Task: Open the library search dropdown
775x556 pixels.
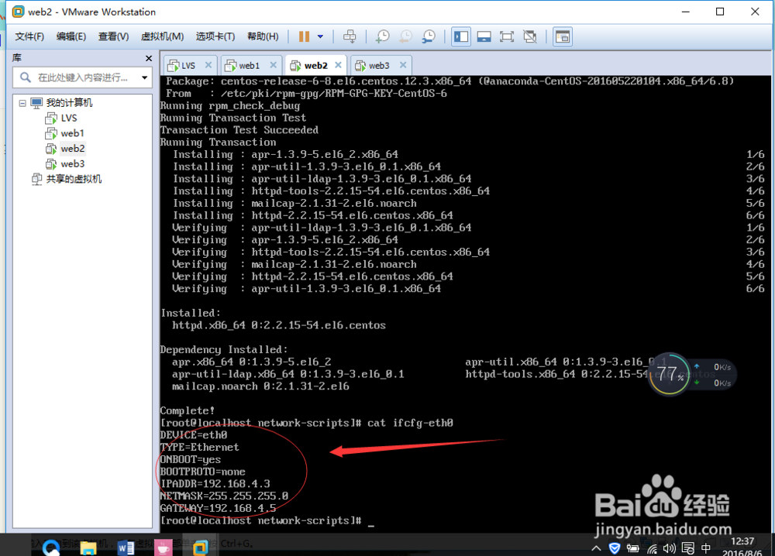Action: pos(144,77)
